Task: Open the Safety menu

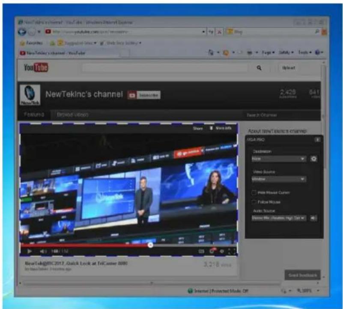Action: (x=286, y=53)
